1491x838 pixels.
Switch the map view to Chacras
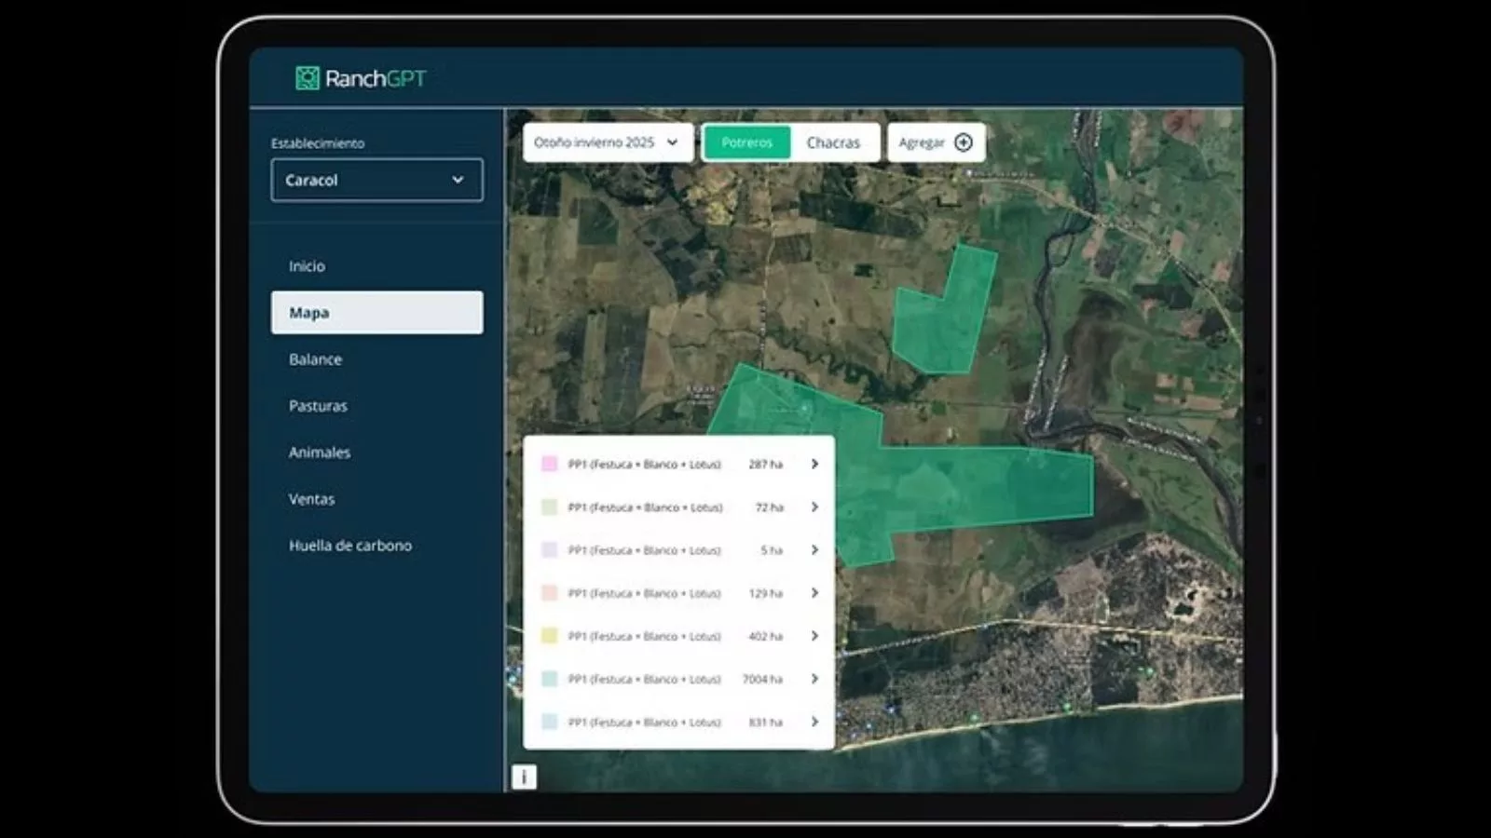point(833,142)
